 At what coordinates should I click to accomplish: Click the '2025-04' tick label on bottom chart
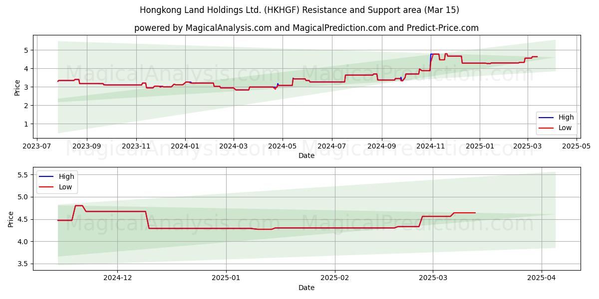[542, 278]
